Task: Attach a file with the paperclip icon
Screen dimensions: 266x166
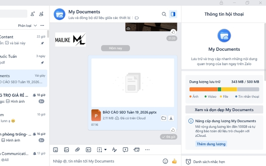Action: (77, 150)
